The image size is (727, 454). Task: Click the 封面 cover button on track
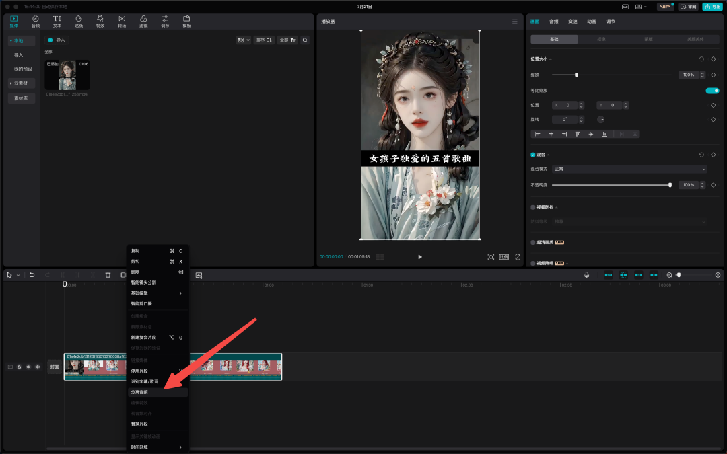pos(55,367)
